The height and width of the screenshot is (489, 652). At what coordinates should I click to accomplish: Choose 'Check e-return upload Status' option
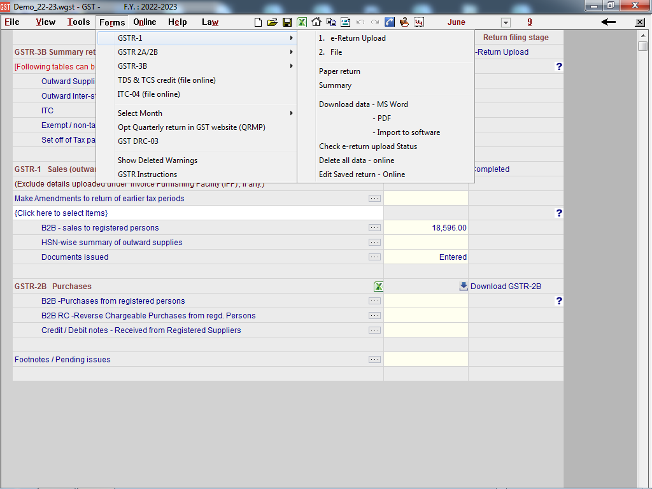368,146
